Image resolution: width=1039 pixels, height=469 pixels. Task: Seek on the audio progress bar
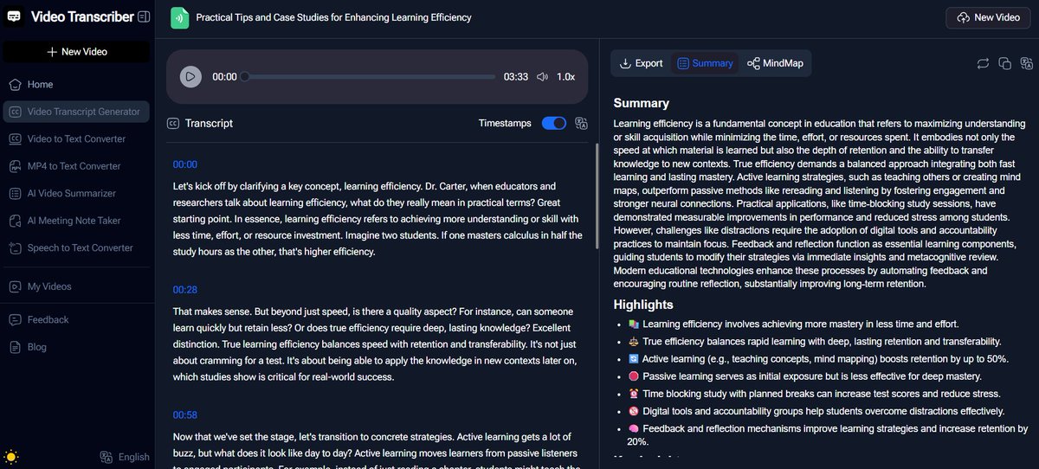pos(370,76)
